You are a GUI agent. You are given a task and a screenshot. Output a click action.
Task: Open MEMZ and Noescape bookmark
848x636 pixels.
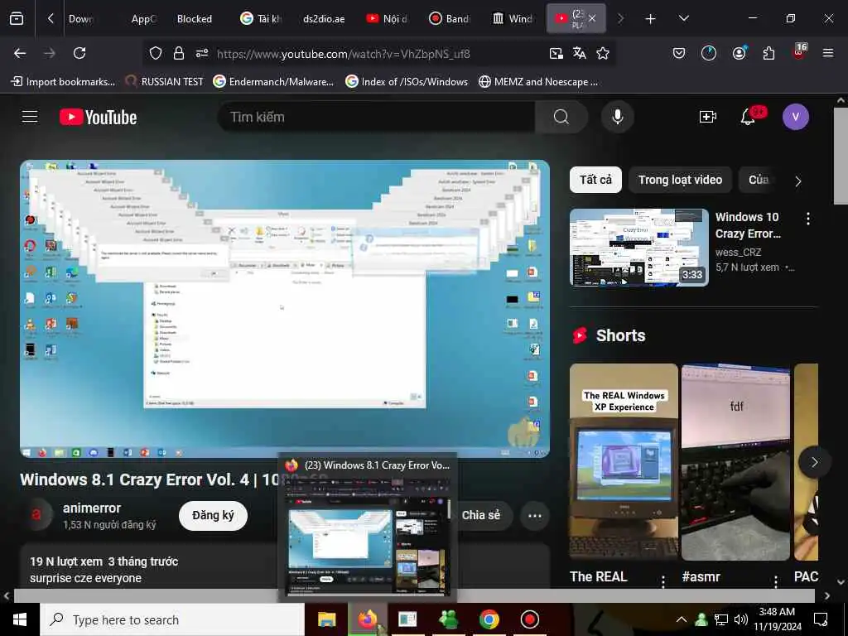click(x=538, y=82)
